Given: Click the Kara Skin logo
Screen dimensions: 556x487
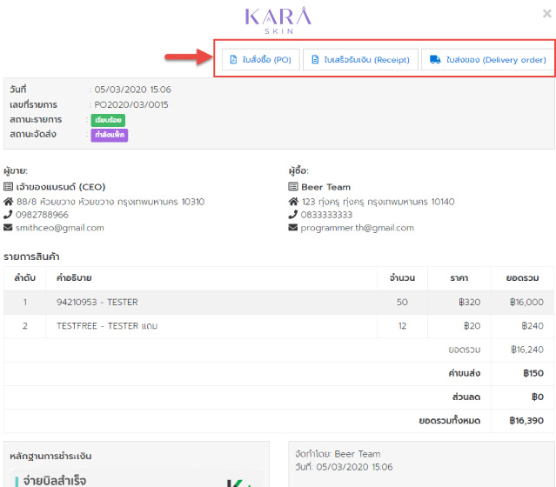Looking at the screenshot, I should coord(278,19).
